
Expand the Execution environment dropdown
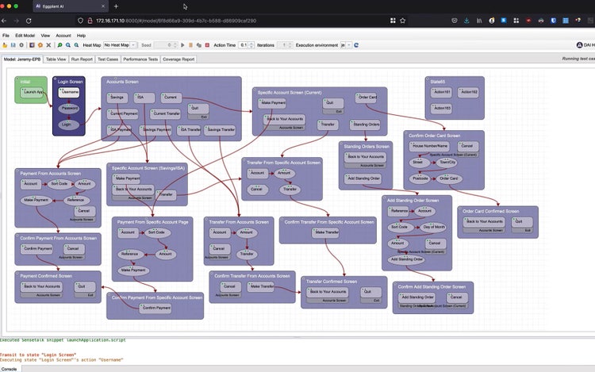[x=349, y=45]
